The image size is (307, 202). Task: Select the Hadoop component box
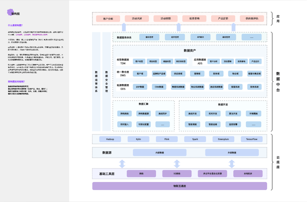[x=110, y=139]
